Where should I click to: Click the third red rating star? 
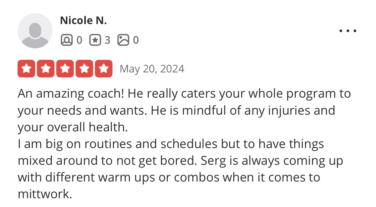pyautogui.click(x=65, y=69)
